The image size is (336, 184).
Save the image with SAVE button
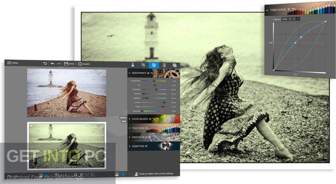[x=69, y=64]
